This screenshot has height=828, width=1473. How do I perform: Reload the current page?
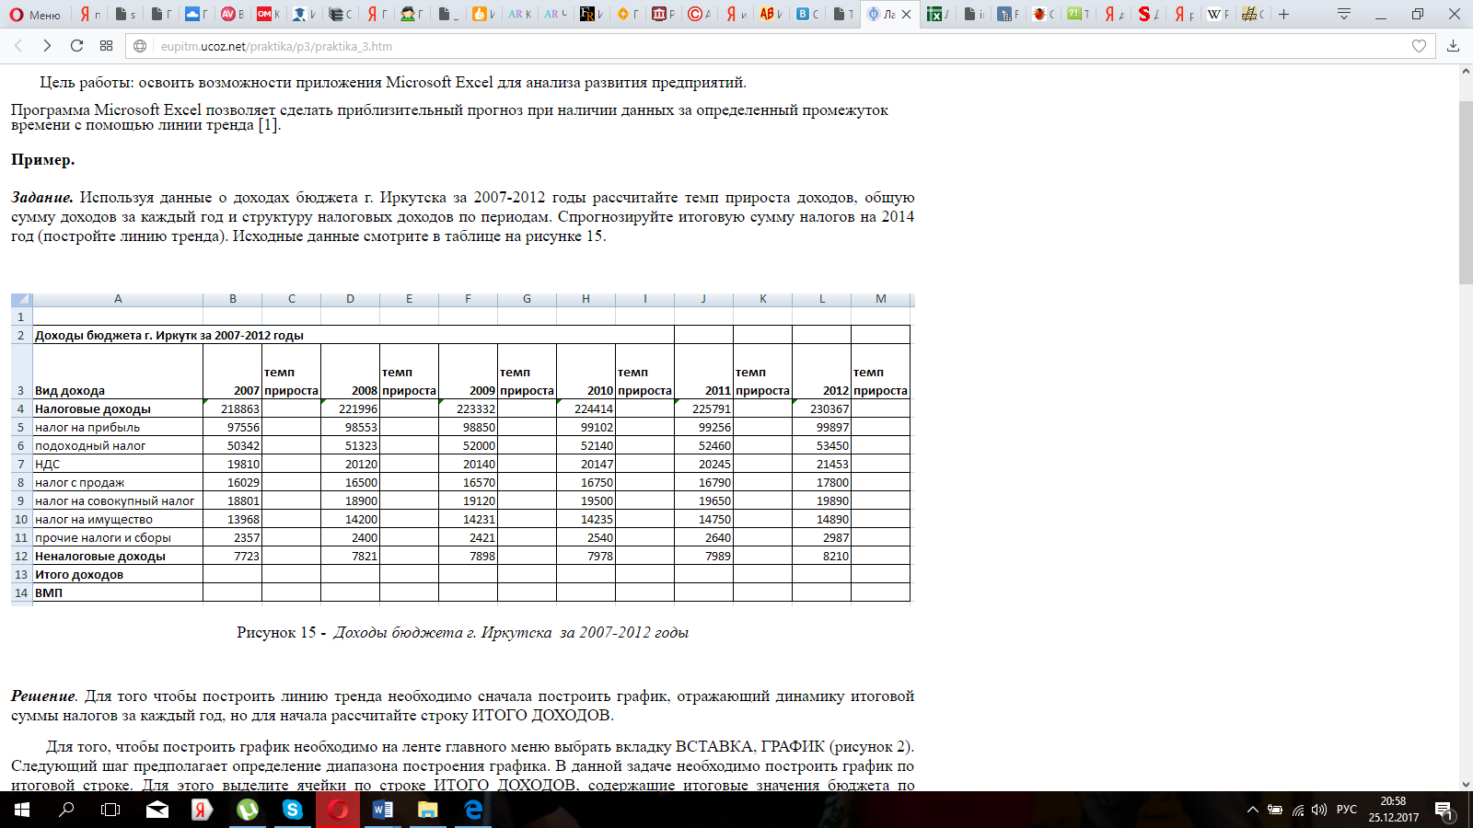[x=77, y=46]
